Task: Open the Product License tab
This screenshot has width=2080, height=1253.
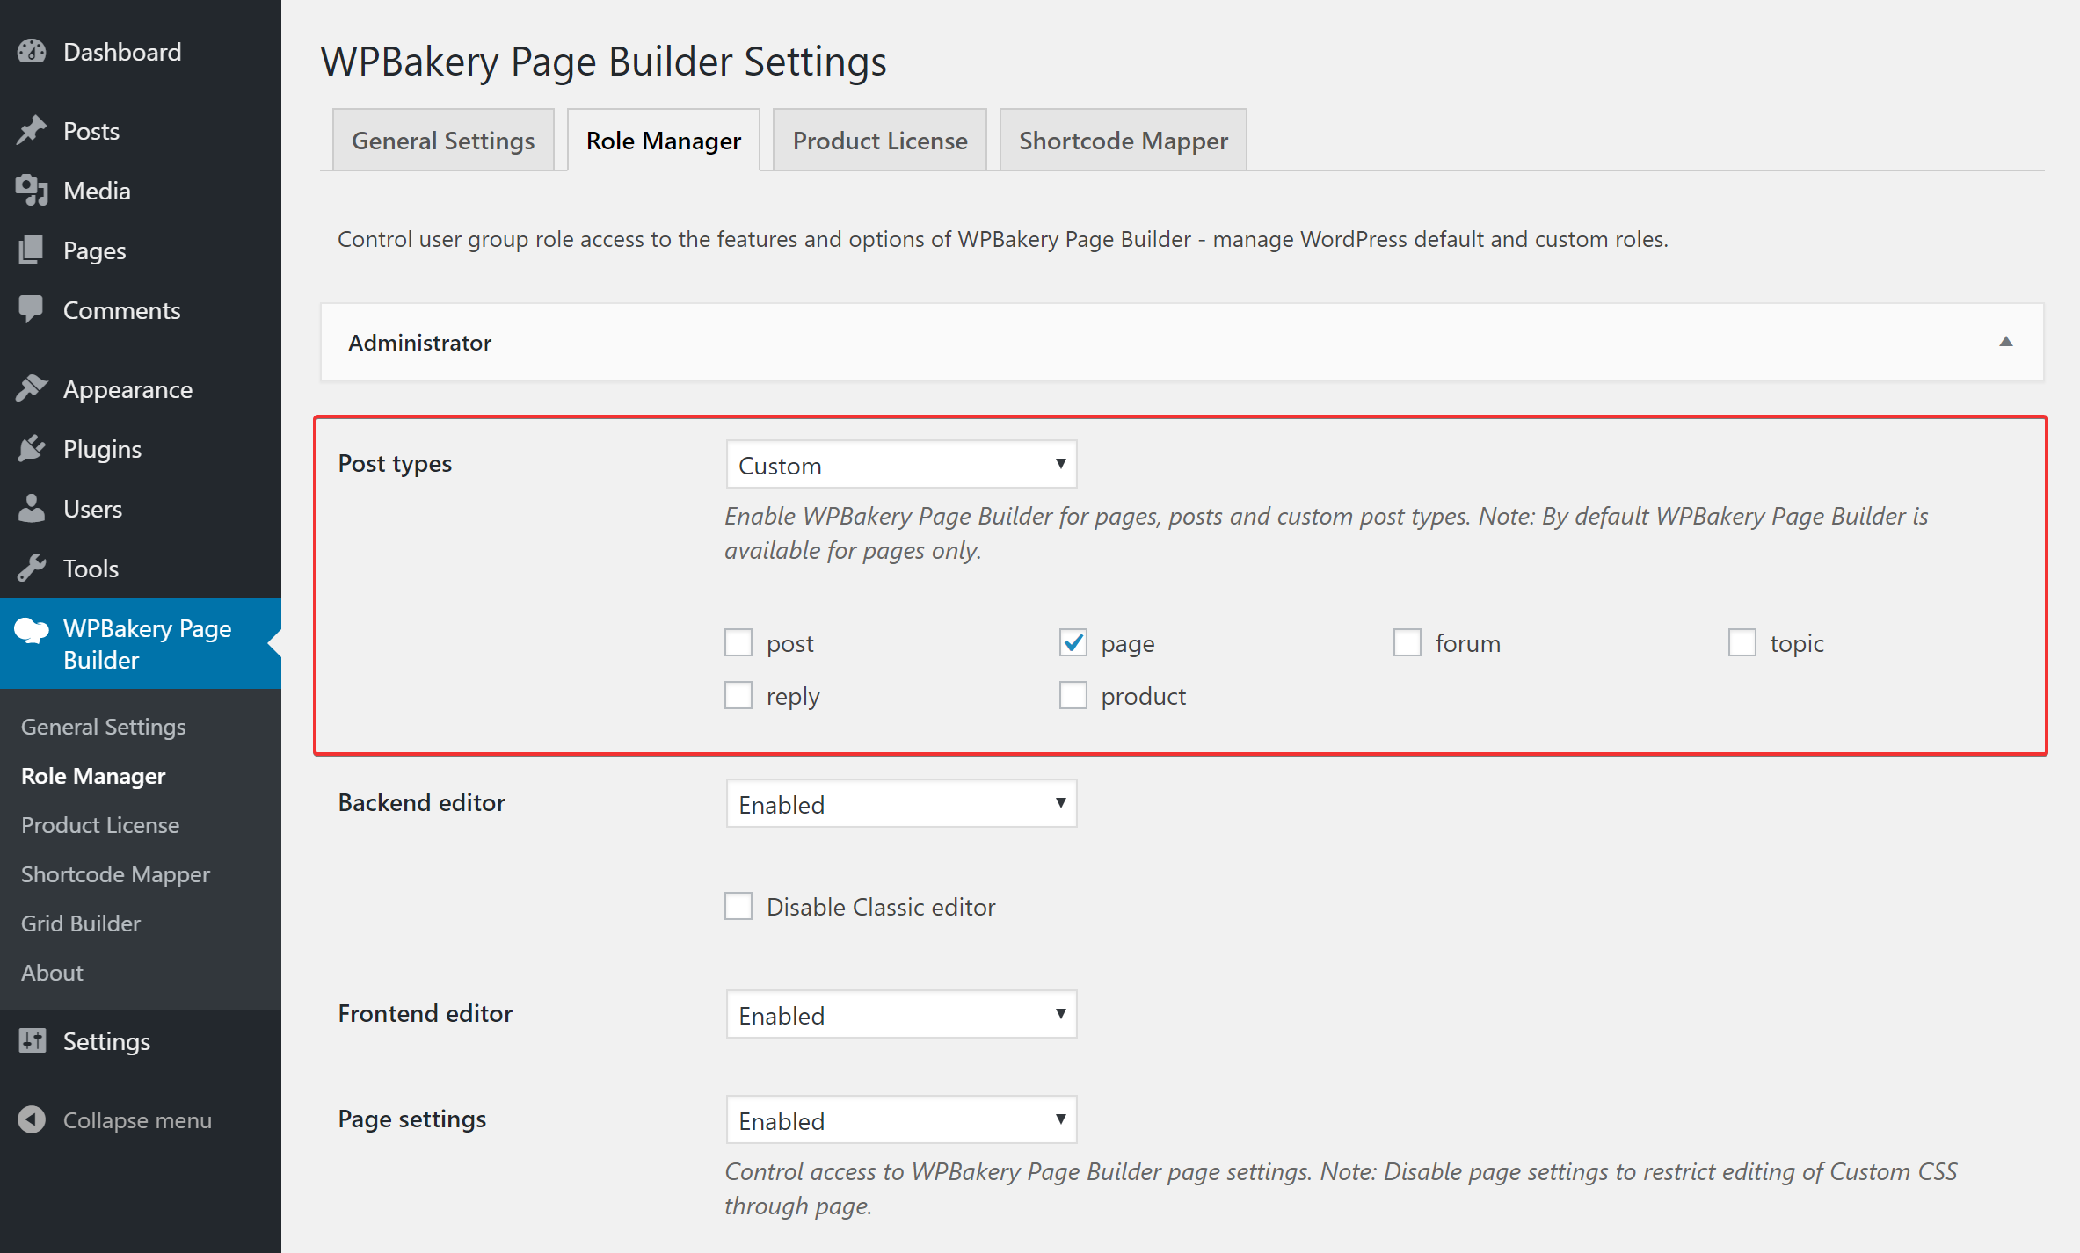Action: coord(880,141)
